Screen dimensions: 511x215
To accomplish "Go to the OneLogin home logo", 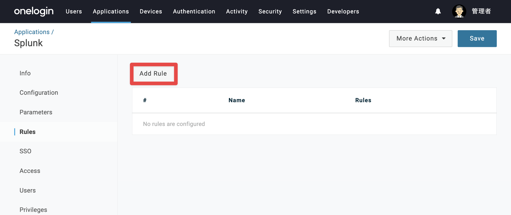I will point(34,11).
